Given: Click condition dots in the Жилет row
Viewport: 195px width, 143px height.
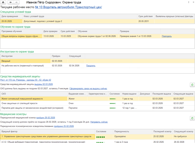Looking at the screenshot, I should (x=113, y=99).
